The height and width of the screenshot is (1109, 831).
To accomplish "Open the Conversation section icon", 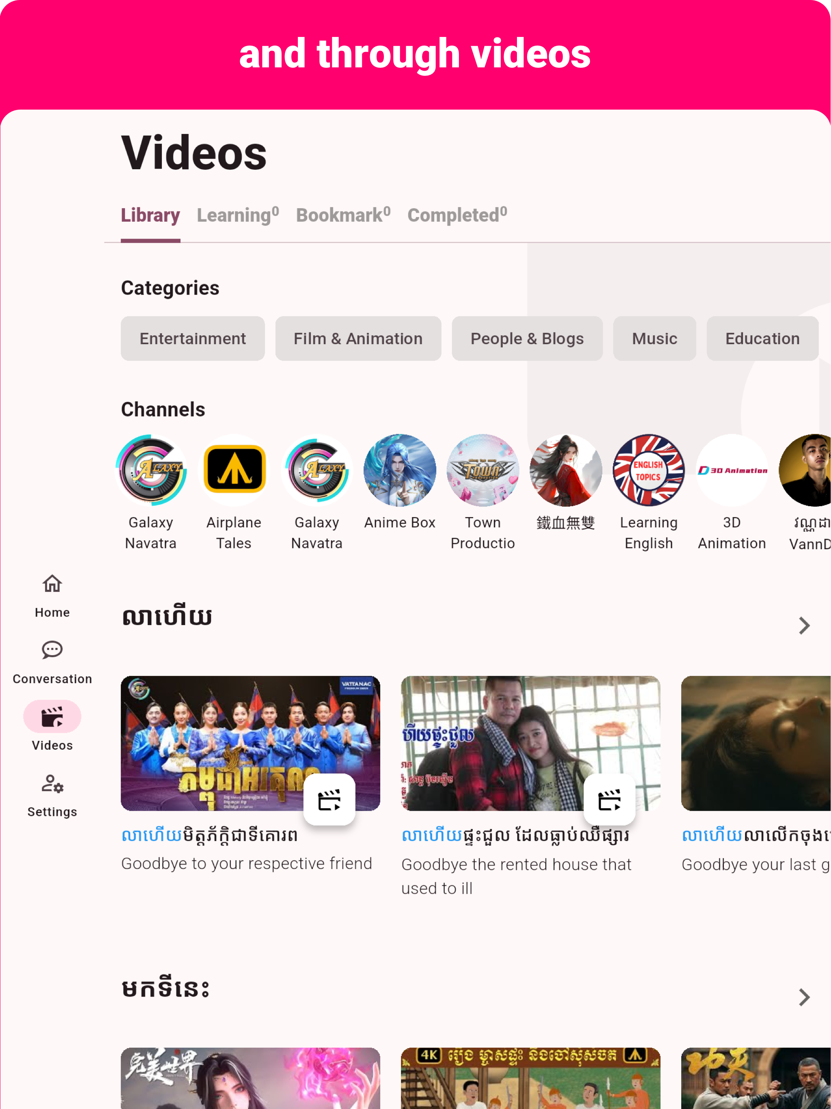I will click(x=52, y=650).
